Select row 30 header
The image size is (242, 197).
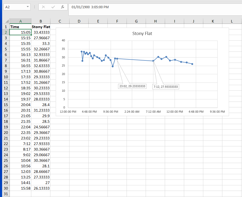(6, 188)
